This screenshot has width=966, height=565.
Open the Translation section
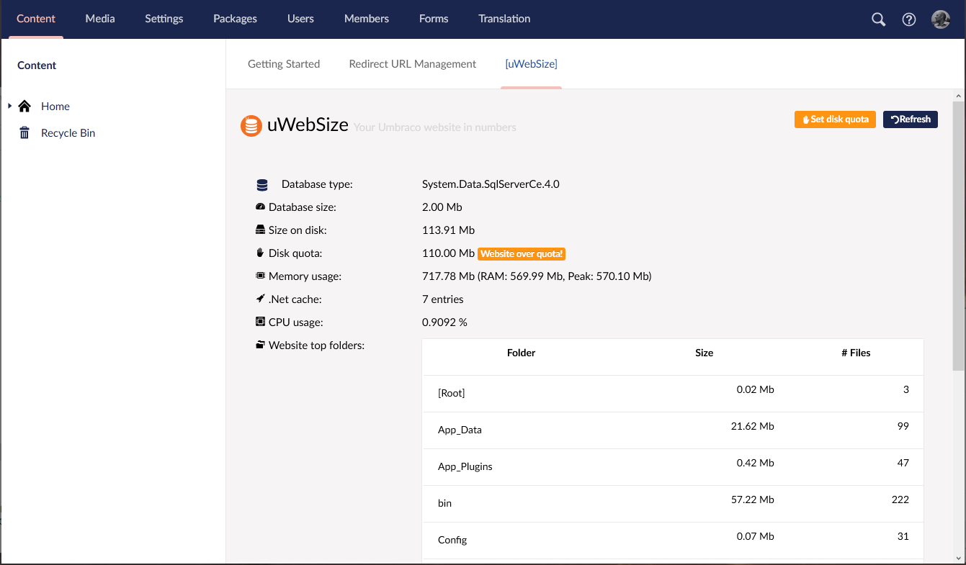pyautogui.click(x=504, y=19)
